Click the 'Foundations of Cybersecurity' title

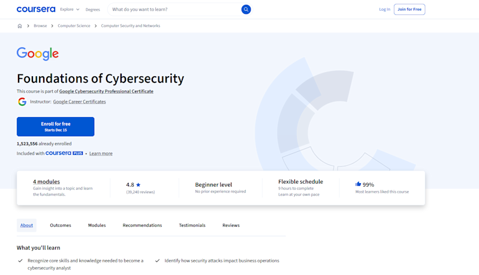pyautogui.click(x=101, y=79)
